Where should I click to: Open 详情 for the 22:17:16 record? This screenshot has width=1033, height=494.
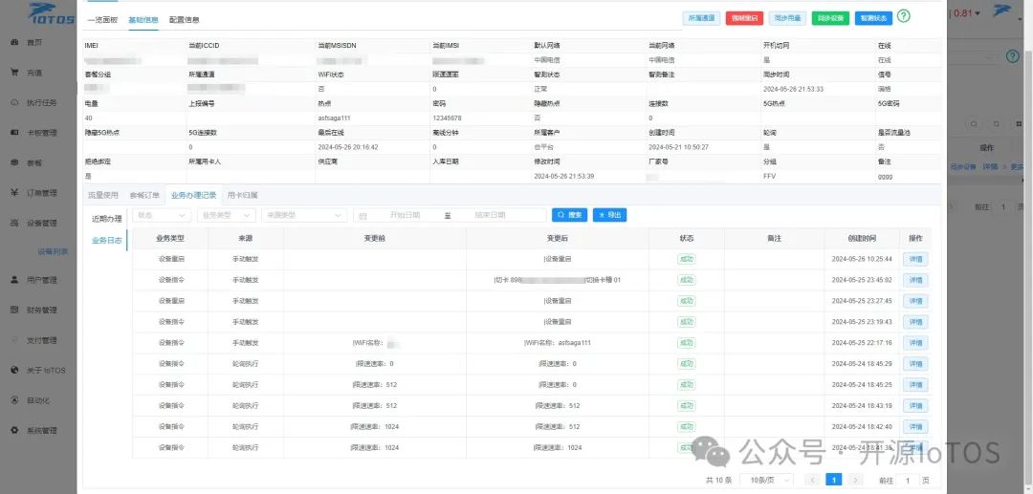[x=915, y=343]
